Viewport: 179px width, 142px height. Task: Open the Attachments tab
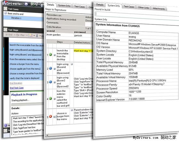coord(159,8)
